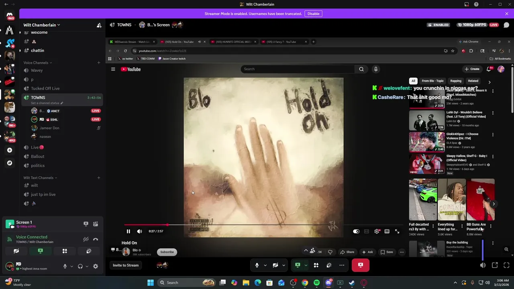This screenshot has height=289, width=514.
Task: Toggle the camera button in the stream control bar
Action: pos(275,265)
